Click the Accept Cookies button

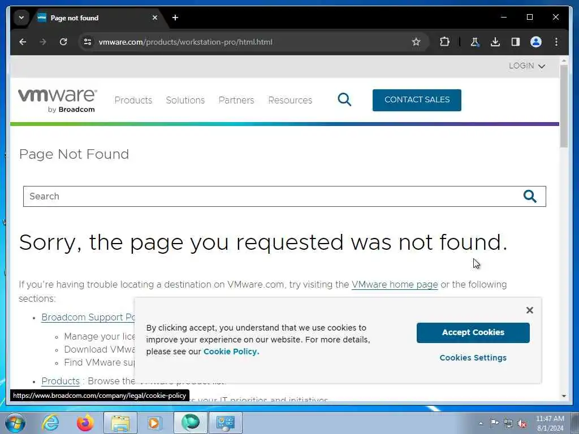click(x=473, y=332)
